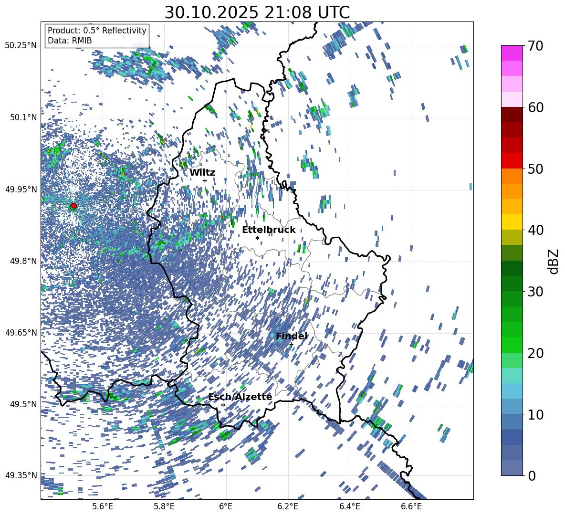Click the 5.8°E longitude label
The width and height of the screenshot is (565, 516).
coord(164,506)
